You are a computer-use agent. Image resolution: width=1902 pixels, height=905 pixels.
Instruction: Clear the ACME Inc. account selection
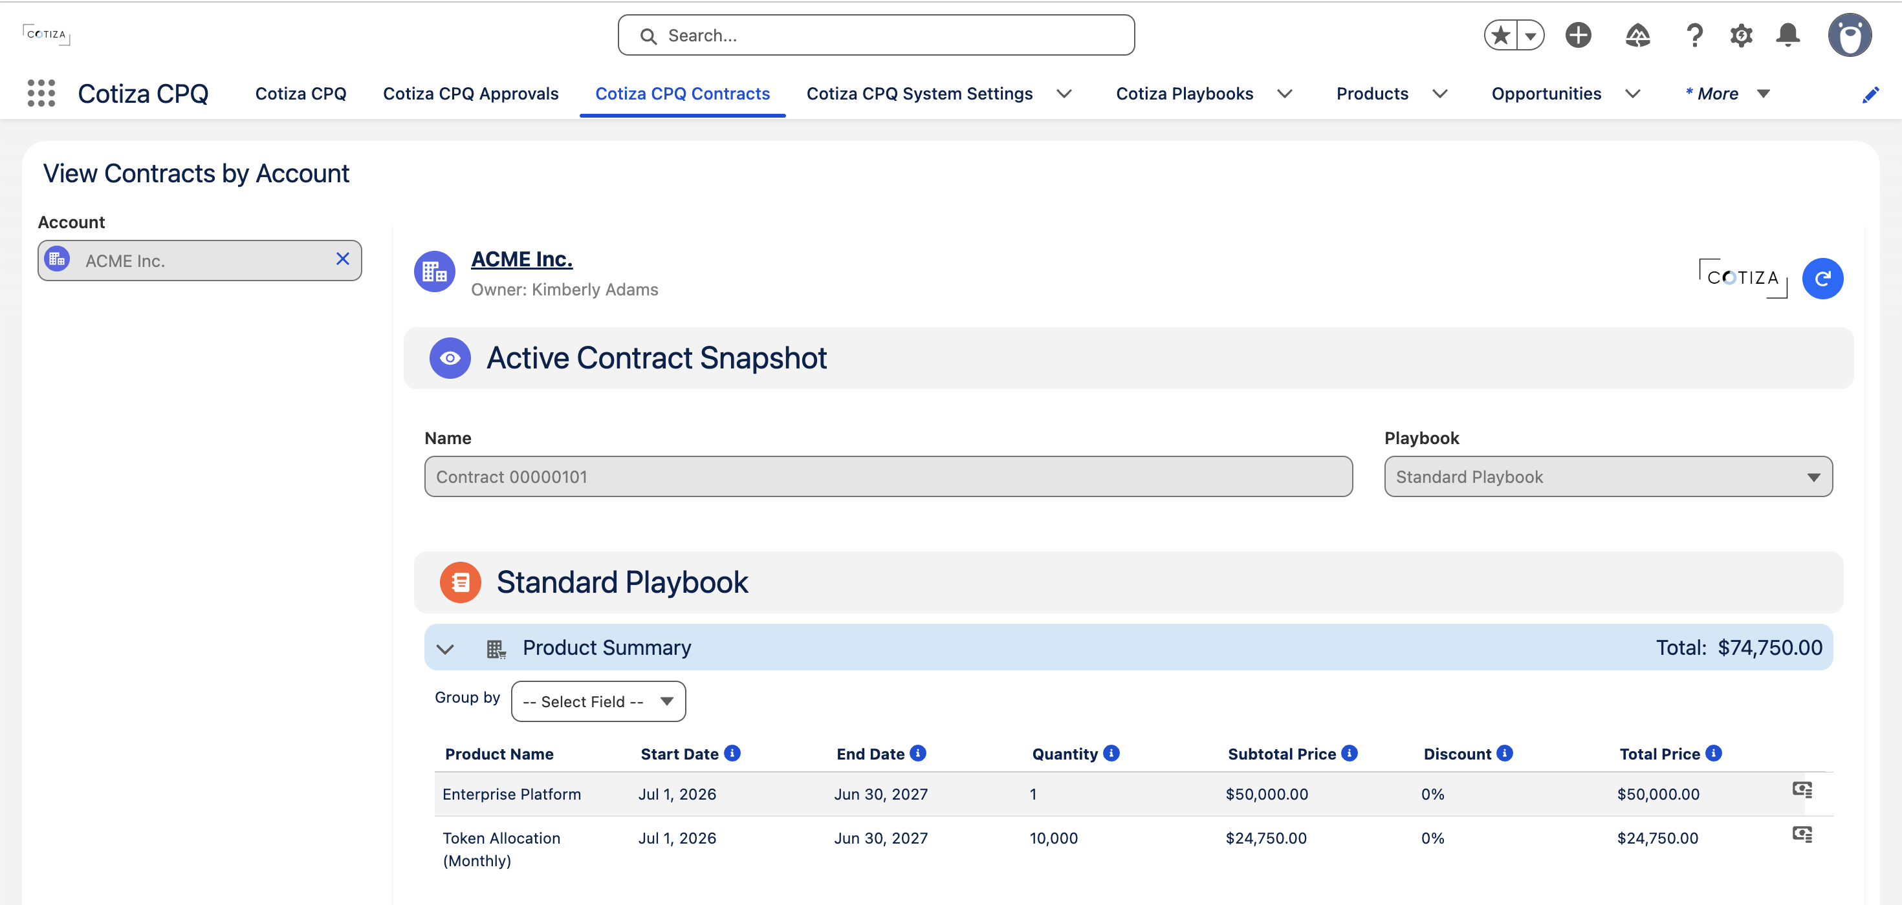point(343,259)
